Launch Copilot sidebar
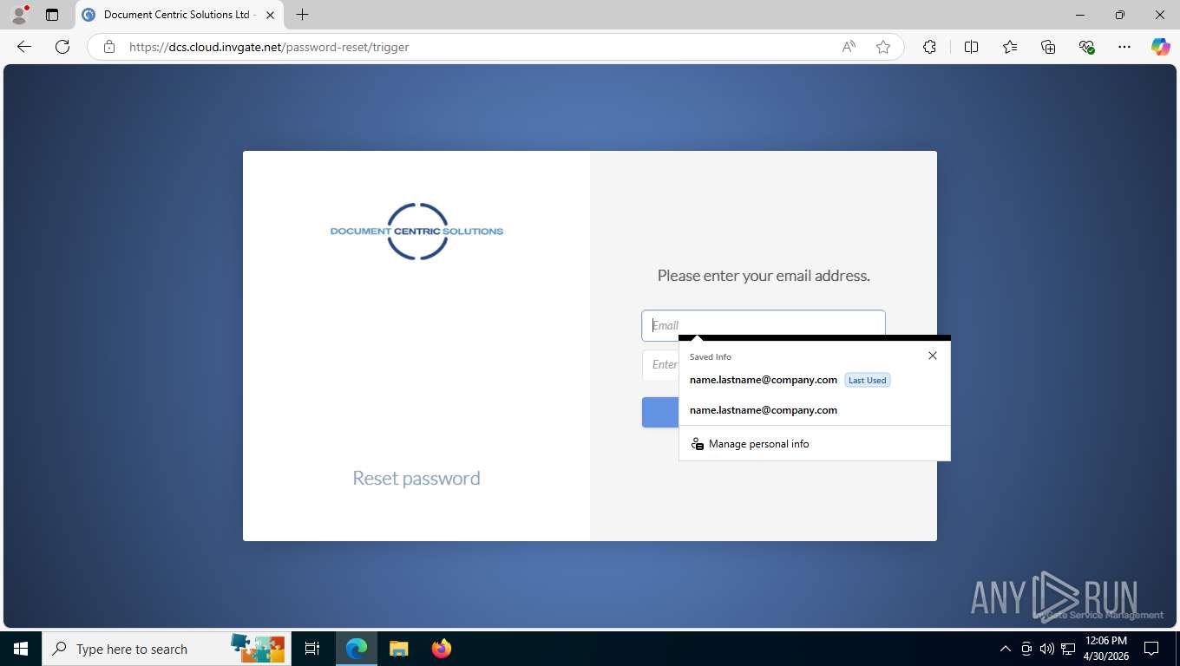 pyautogui.click(x=1161, y=47)
